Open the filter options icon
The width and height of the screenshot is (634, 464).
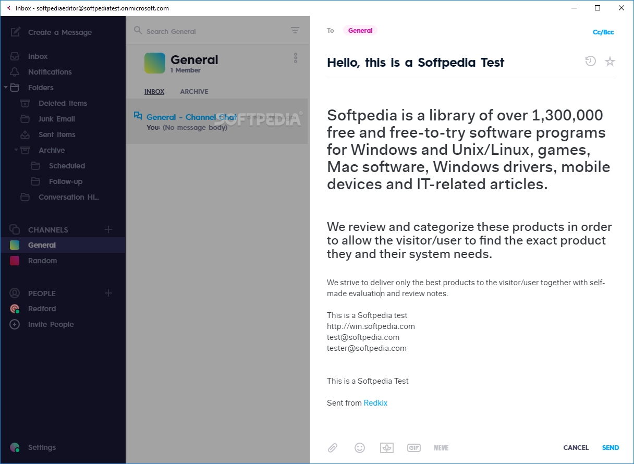pyautogui.click(x=295, y=31)
